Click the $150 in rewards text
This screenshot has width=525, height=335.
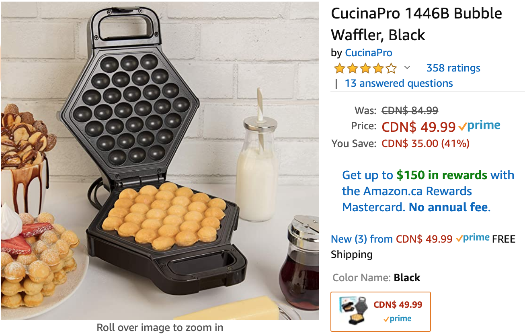tap(442, 175)
